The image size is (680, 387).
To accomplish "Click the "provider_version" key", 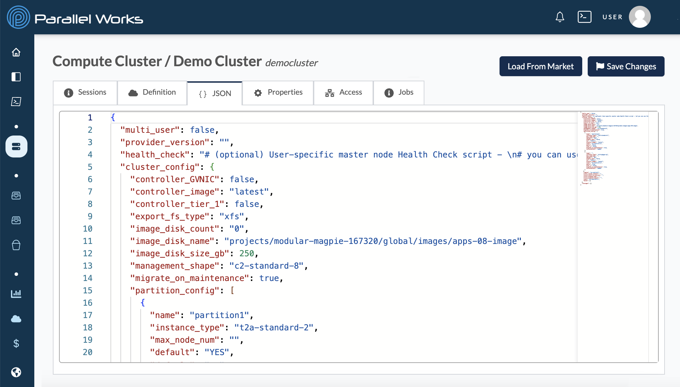I will [x=165, y=142].
